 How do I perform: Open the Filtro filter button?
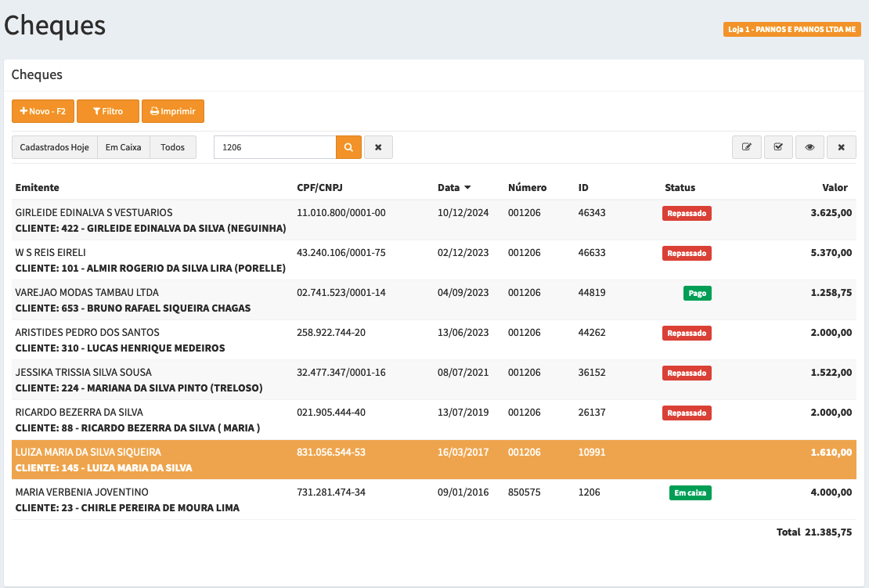[108, 111]
